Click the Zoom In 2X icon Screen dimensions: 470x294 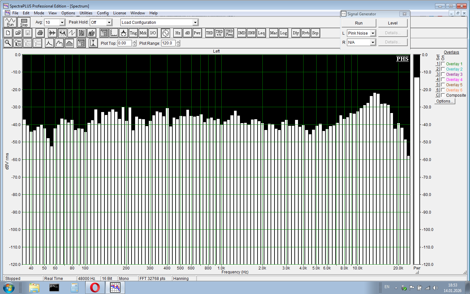[18, 43]
